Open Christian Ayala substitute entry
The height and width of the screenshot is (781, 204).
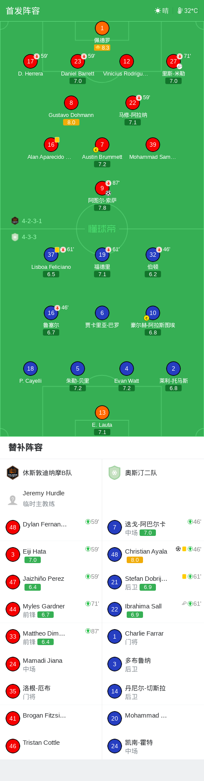[x=153, y=555]
